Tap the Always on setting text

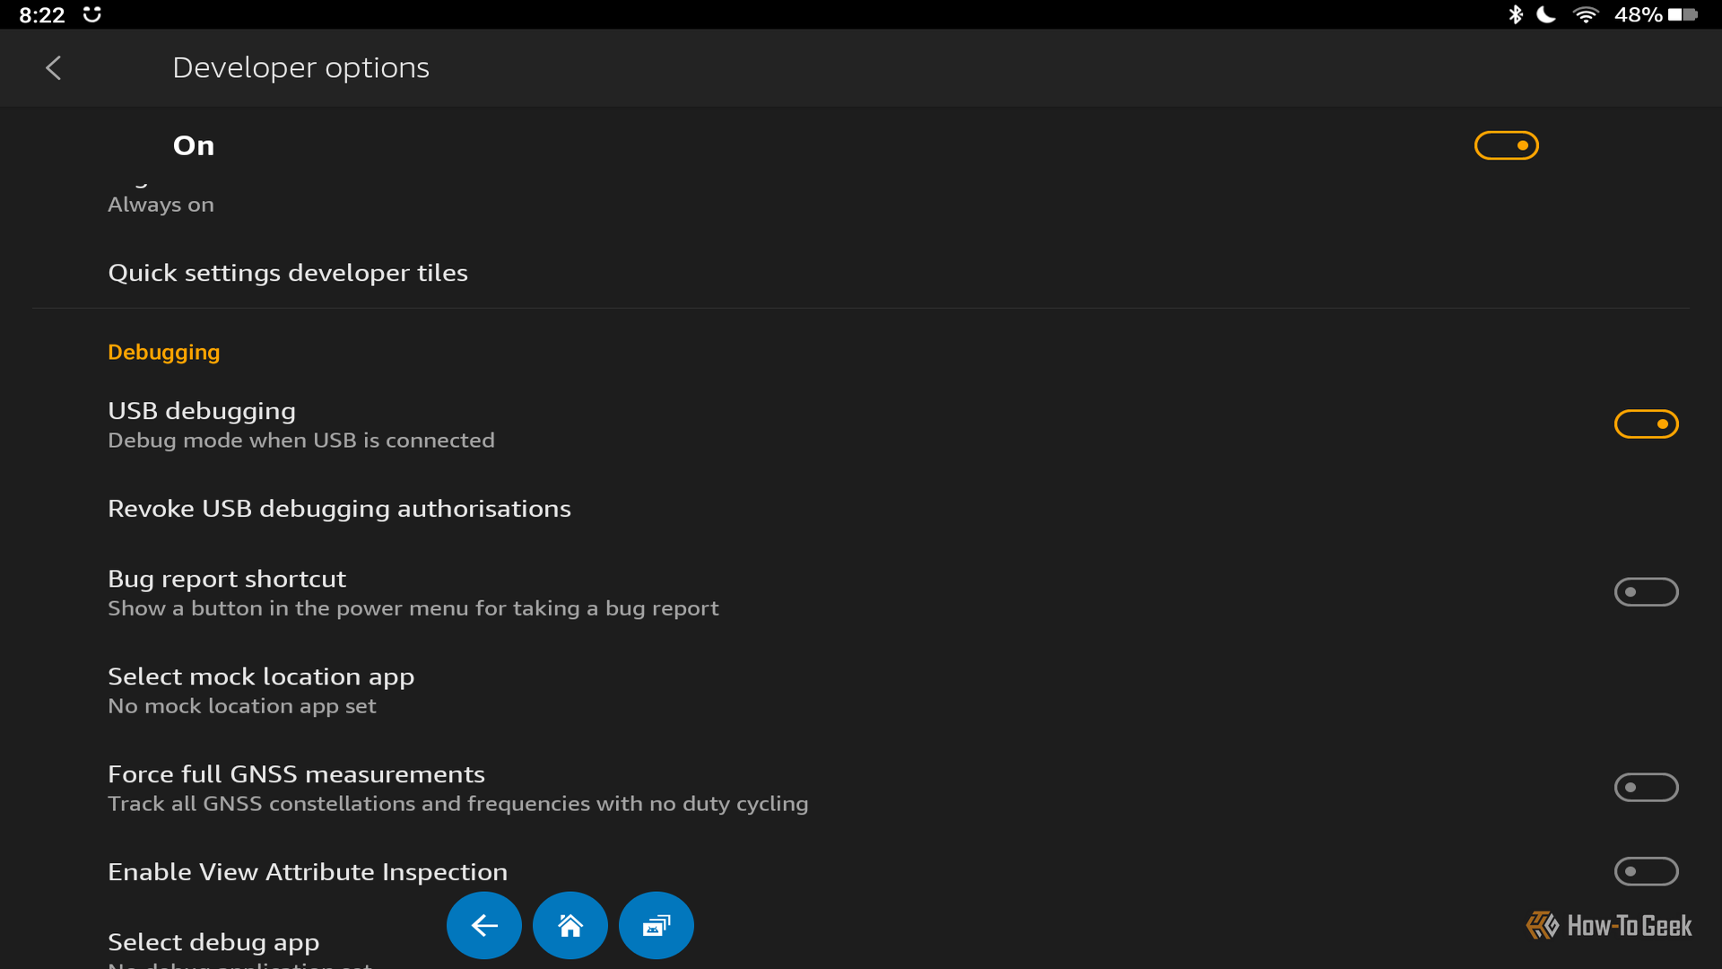(161, 205)
